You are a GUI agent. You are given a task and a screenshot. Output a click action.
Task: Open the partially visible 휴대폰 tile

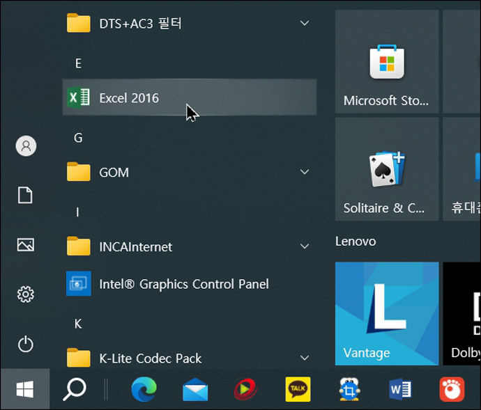[x=462, y=169]
